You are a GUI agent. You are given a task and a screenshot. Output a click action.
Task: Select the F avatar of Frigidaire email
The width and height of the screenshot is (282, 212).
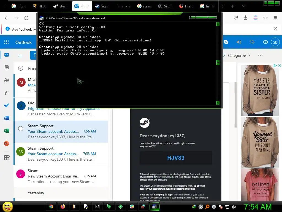pos(21,106)
